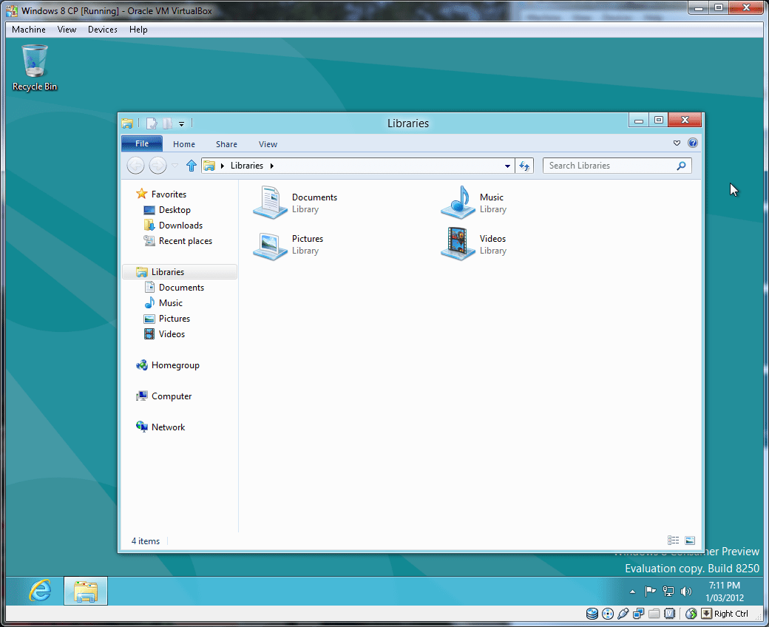Click VirtualBox mouse integration status icon

[691, 613]
